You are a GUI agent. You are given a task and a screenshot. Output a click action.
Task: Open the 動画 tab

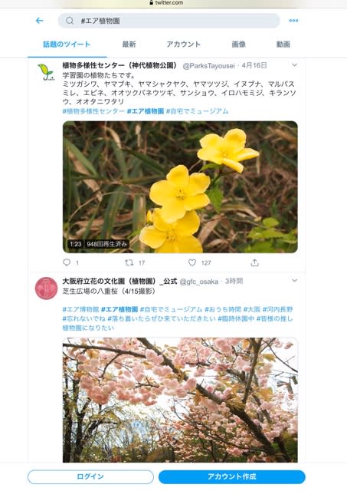pyautogui.click(x=283, y=44)
